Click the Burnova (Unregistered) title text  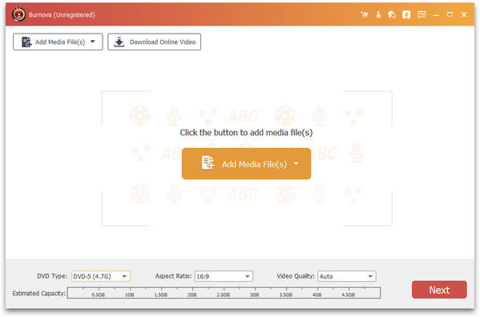pos(62,14)
